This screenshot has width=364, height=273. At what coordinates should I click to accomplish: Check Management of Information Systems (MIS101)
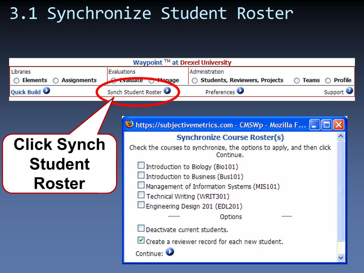pyautogui.click(x=141, y=185)
